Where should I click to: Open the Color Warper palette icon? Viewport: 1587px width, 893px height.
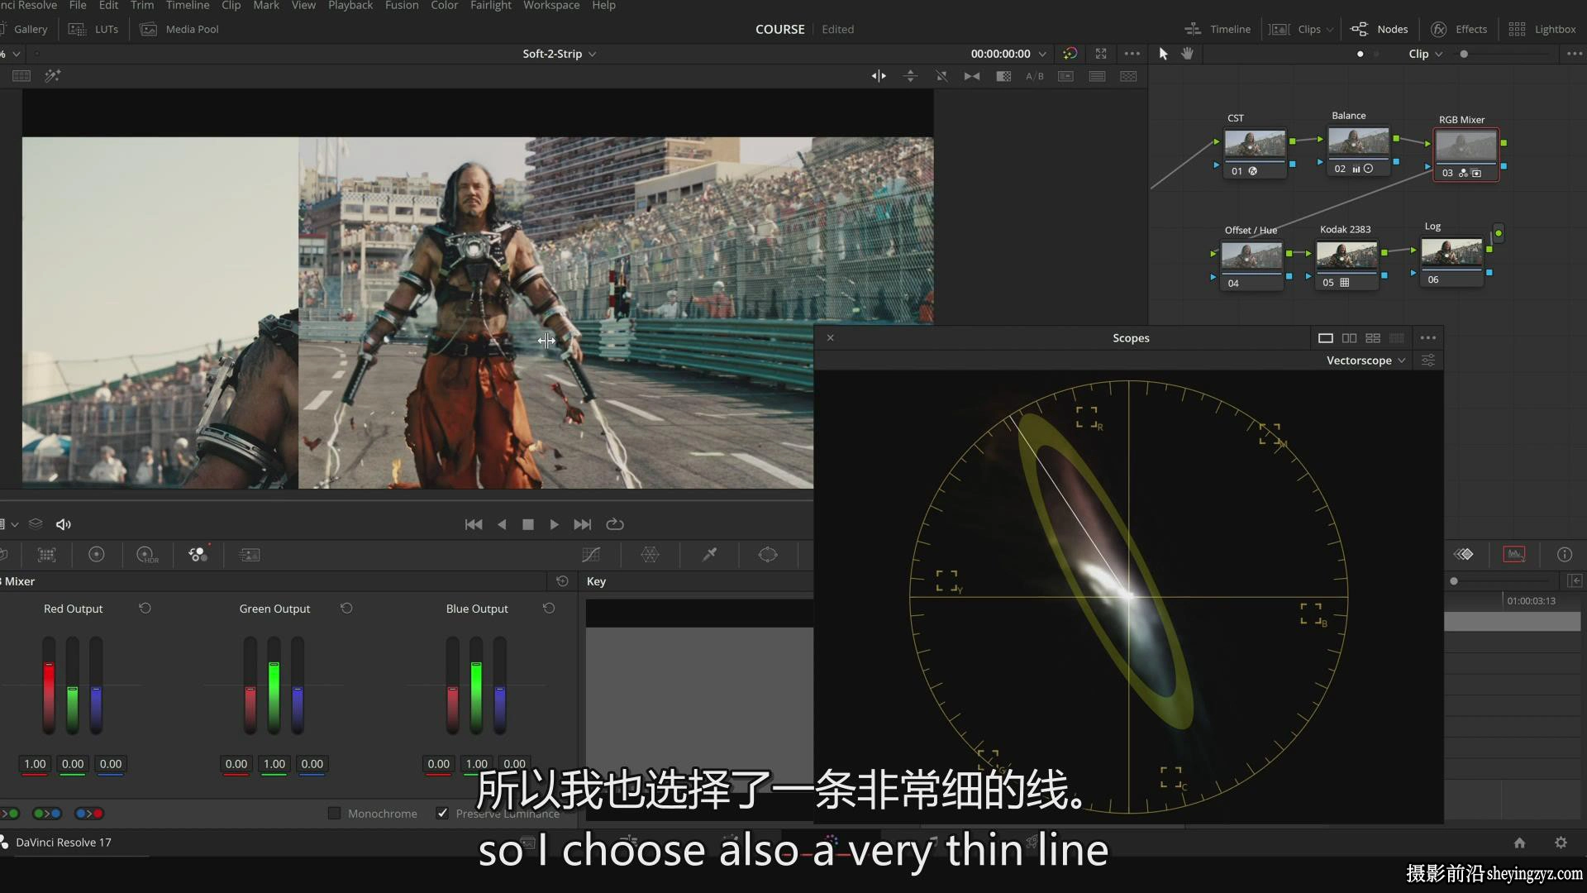pos(651,555)
